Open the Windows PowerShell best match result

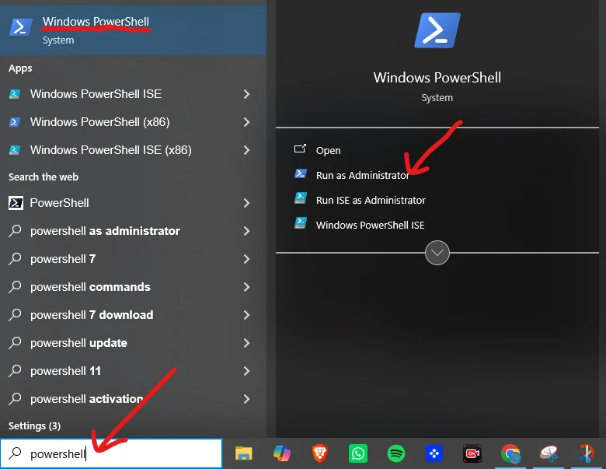click(133, 30)
